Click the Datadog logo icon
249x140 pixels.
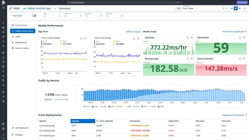point(3,2)
